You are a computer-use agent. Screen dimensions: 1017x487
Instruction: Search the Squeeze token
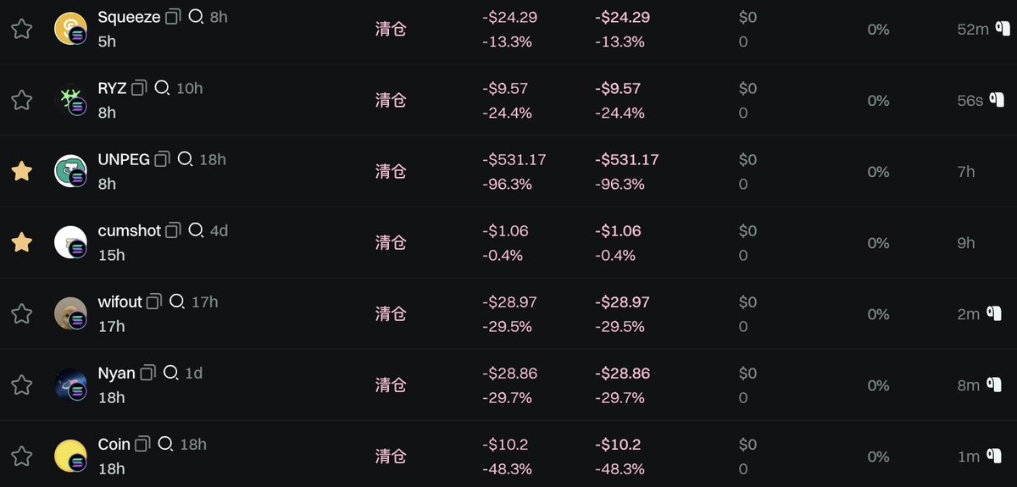click(196, 16)
